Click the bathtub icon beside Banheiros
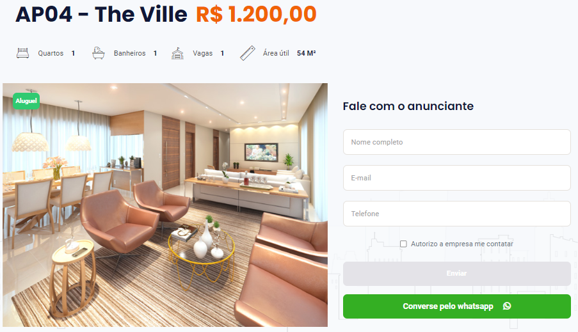The image size is (578, 332). pyautogui.click(x=99, y=53)
